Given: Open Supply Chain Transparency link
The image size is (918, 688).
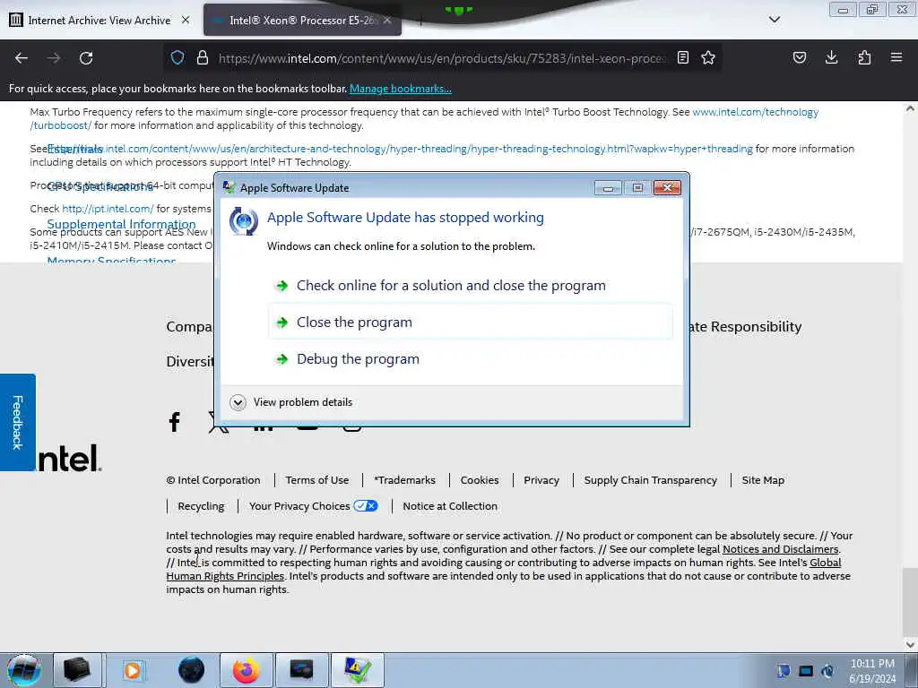Looking at the screenshot, I should coord(651,480).
